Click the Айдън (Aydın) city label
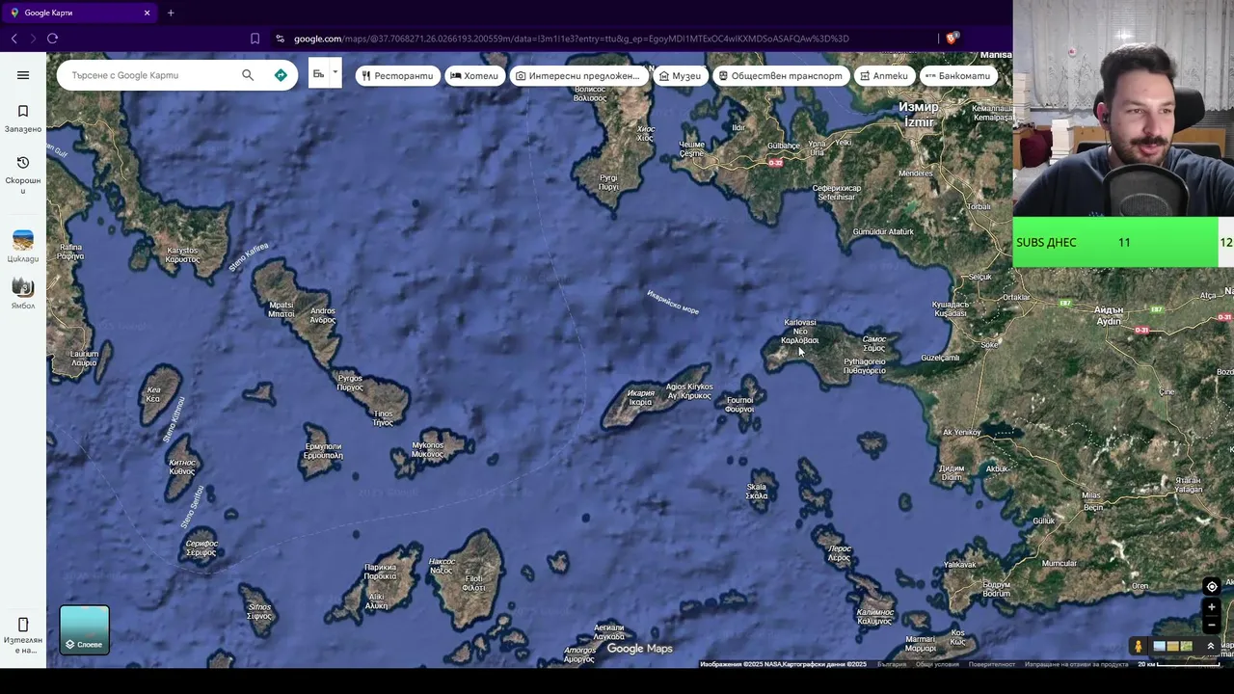 pyautogui.click(x=1109, y=315)
